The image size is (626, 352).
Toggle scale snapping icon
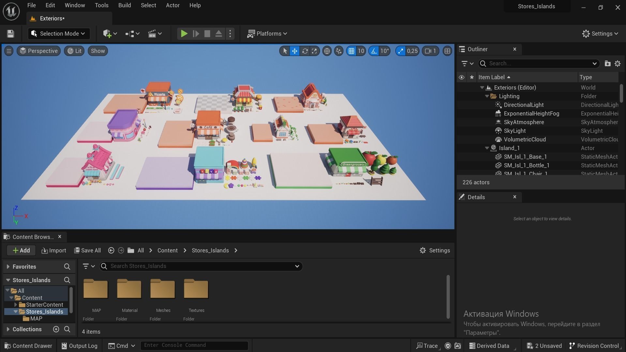click(400, 51)
